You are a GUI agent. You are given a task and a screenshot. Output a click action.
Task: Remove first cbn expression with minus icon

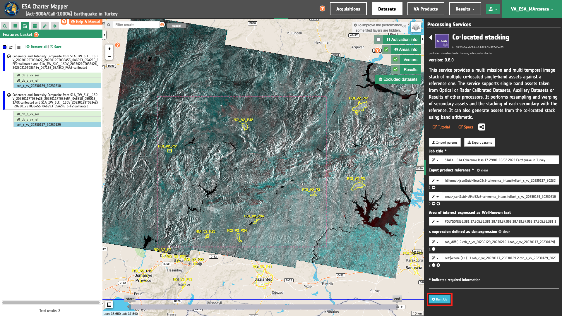(434, 249)
